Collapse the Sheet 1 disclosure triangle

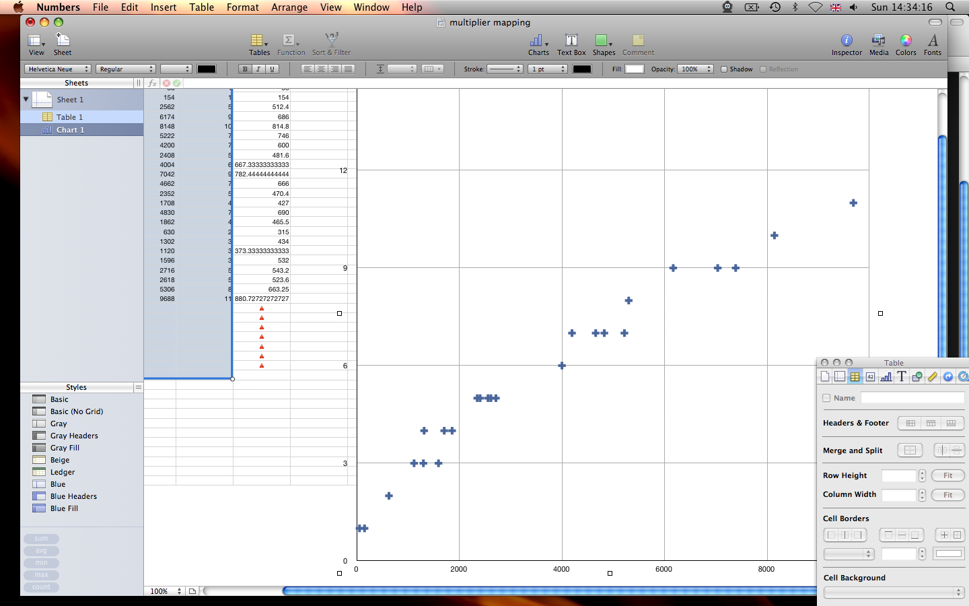[x=26, y=99]
